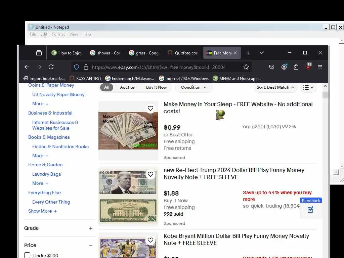Open Every Other Thing category

tap(51, 202)
